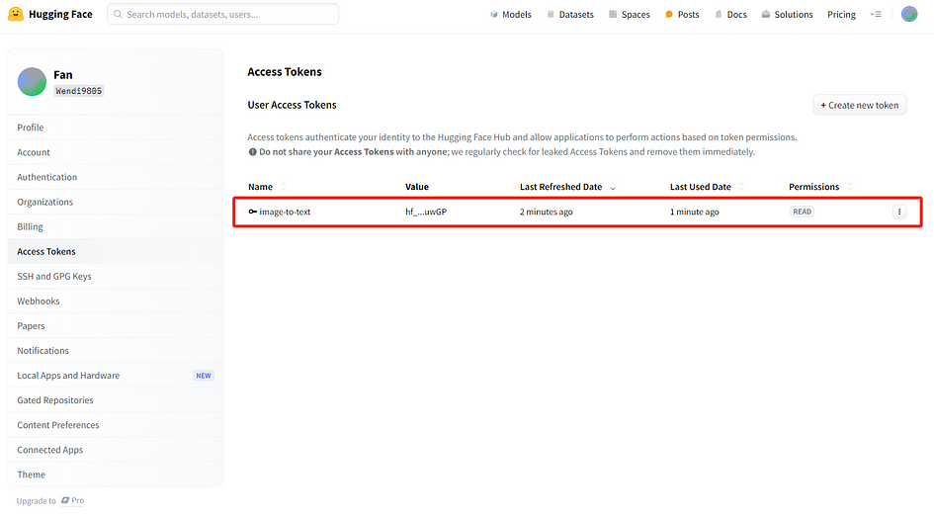Open Posts in the top nav
The height and width of the screenshot is (519, 934).
tap(682, 14)
